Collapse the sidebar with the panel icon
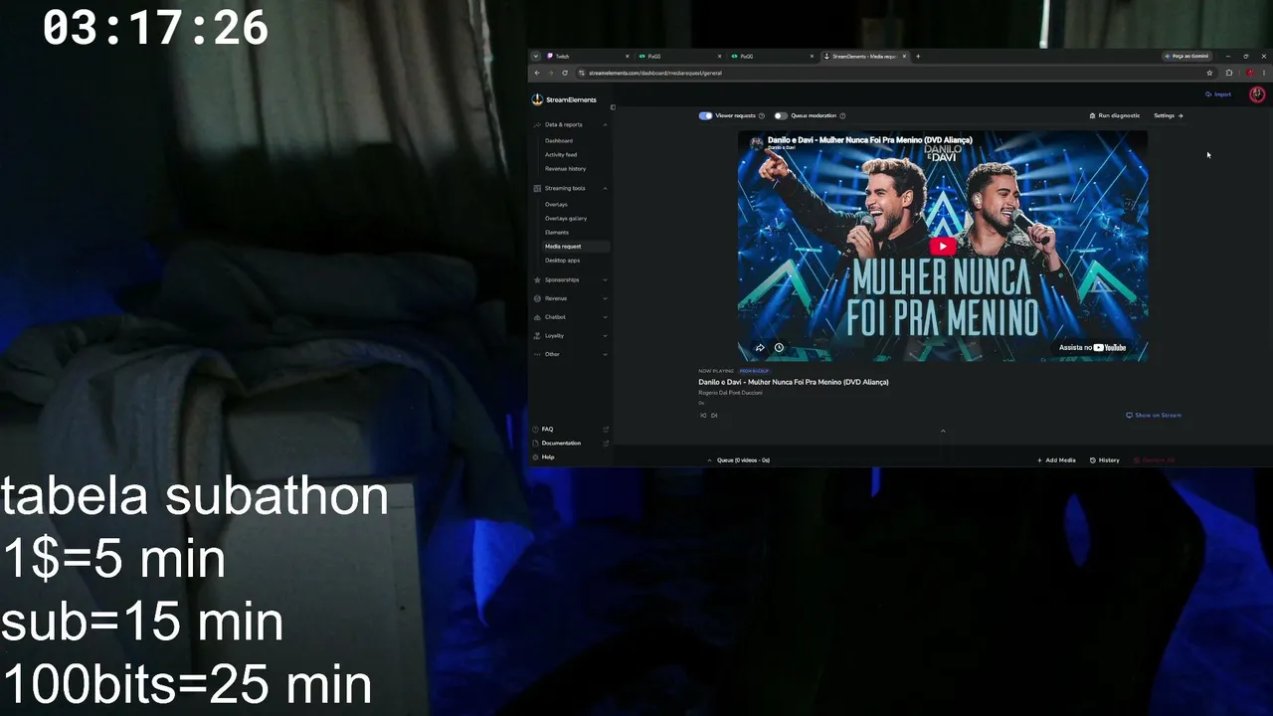Screen dimensions: 1273x716 click(x=613, y=107)
